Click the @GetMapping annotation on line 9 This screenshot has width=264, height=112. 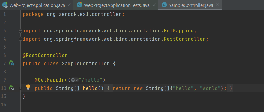pos(51,80)
